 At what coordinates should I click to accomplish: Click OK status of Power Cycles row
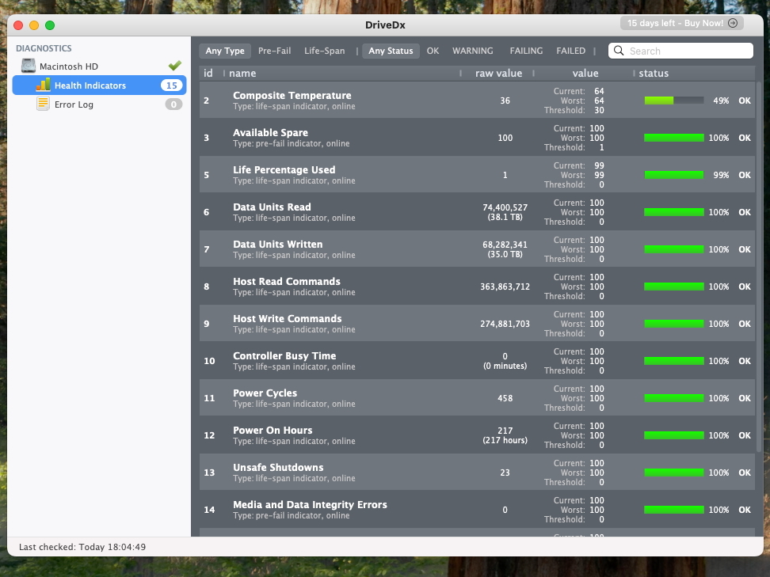[745, 398]
